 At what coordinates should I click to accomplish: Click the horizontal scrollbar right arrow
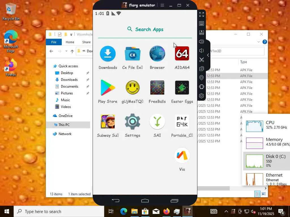266,188
